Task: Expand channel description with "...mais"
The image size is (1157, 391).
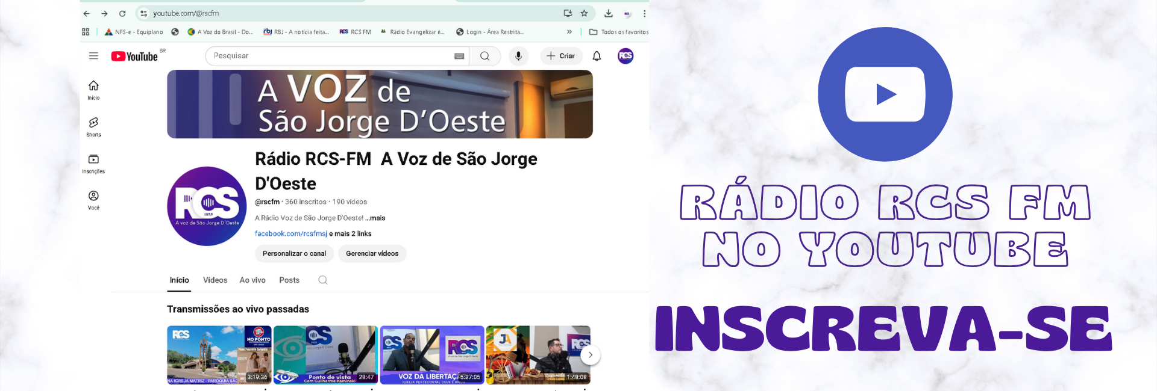Action: [376, 218]
